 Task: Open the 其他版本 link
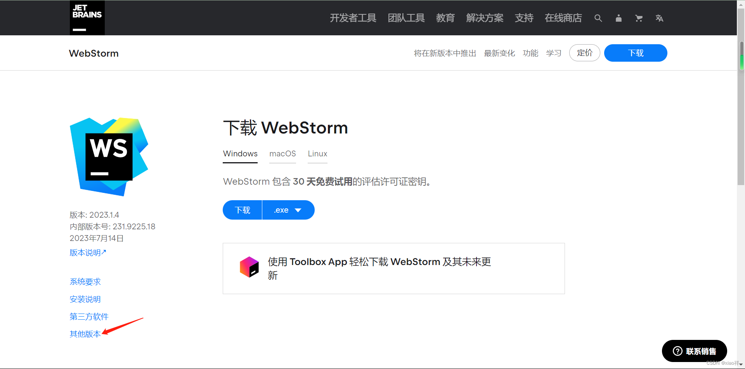click(x=85, y=334)
